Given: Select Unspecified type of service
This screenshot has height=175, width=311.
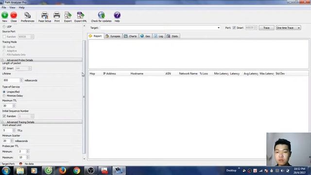Looking at the screenshot, I should 4,92.
